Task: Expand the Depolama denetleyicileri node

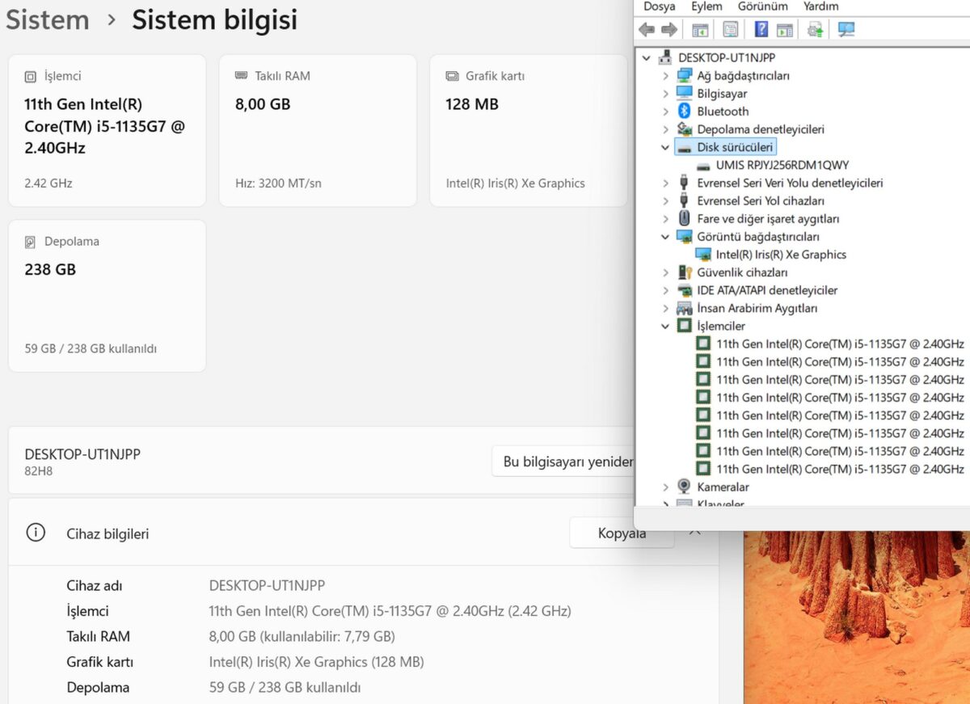Action: 665,129
